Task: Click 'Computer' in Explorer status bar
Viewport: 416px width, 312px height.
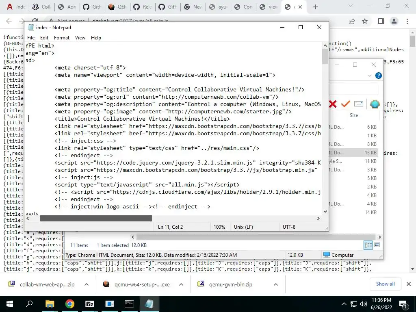Action: click(x=338, y=255)
